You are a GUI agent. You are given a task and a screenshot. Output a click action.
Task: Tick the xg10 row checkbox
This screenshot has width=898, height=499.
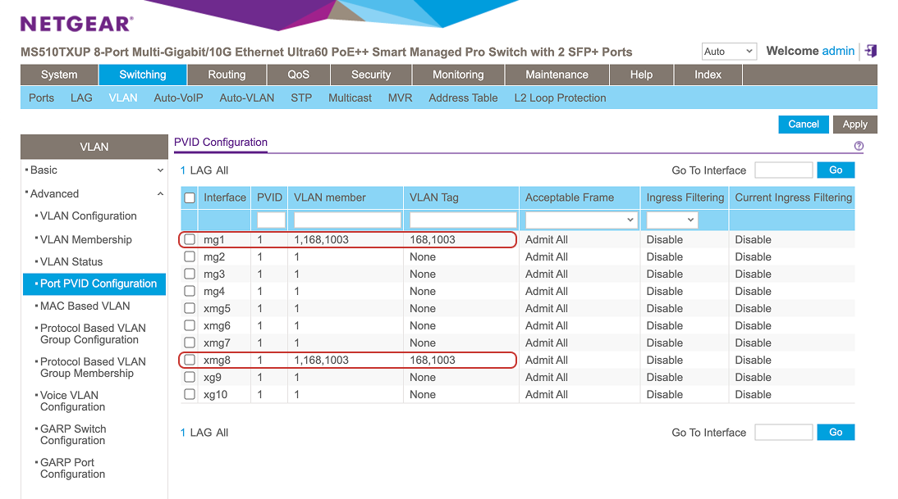point(190,394)
